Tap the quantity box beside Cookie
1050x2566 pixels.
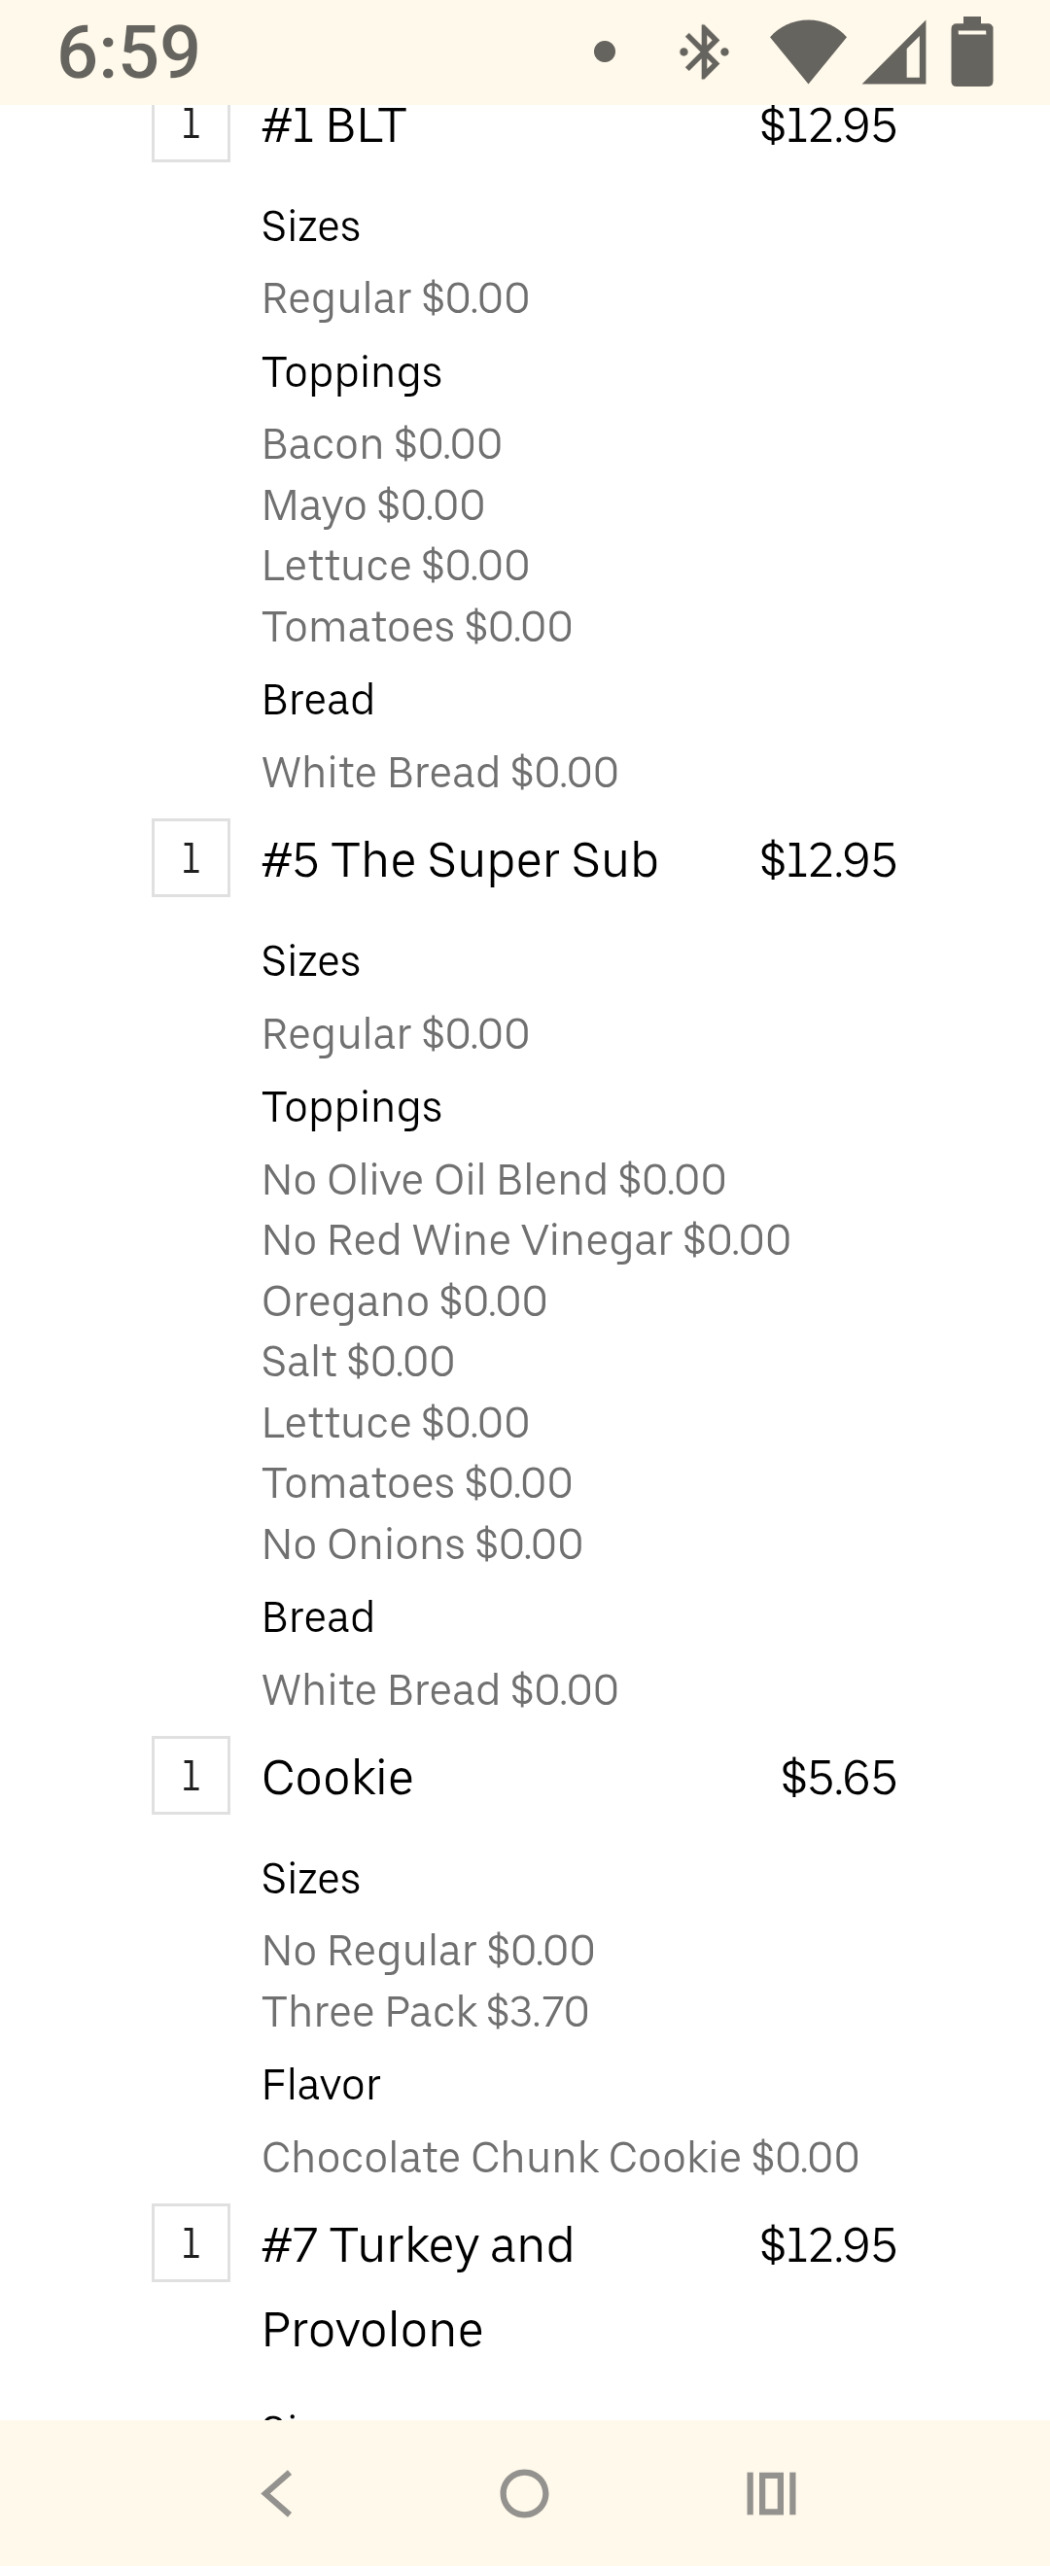(191, 1775)
